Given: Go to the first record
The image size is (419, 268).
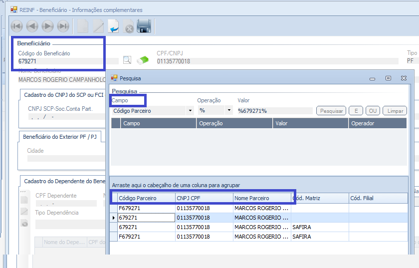Looking at the screenshot, I should [x=17, y=26].
